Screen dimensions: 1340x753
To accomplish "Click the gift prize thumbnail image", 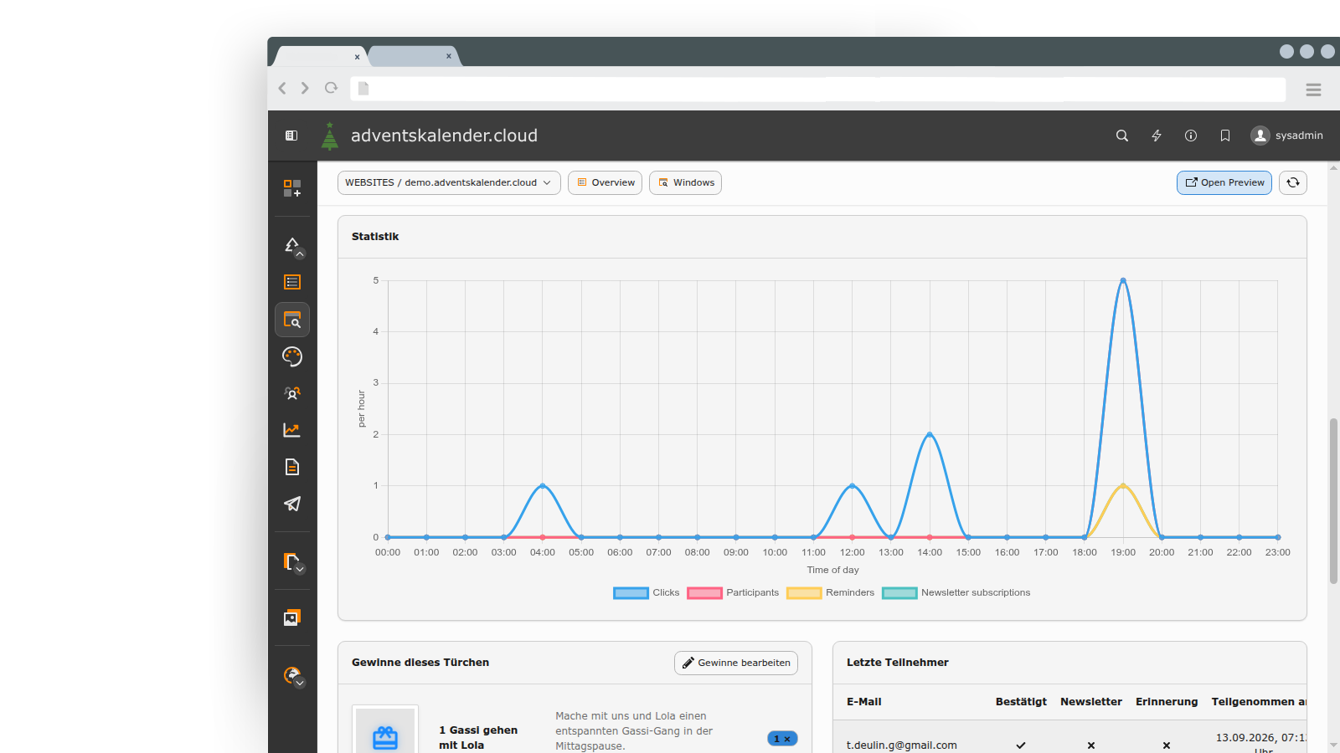I will [385, 730].
